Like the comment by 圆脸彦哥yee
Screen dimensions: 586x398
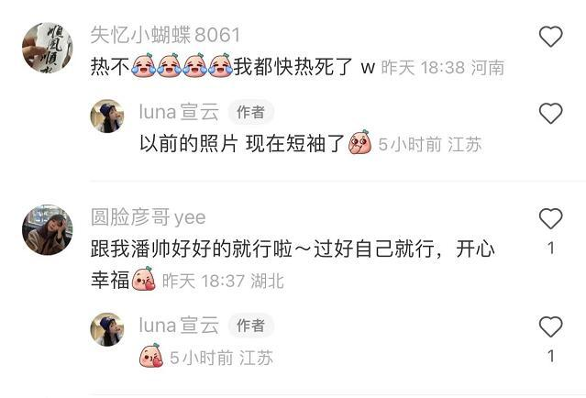(550, 218)
